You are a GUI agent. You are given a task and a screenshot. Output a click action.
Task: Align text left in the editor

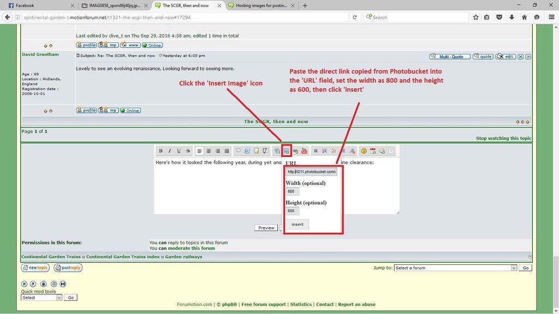coord(199,151)
